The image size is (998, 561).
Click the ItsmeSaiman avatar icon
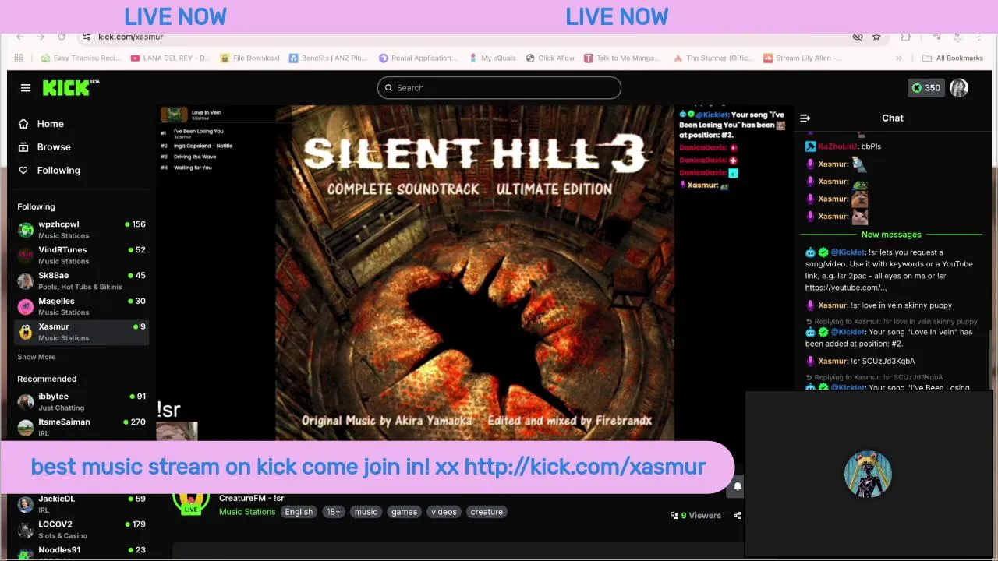(26, 428)
